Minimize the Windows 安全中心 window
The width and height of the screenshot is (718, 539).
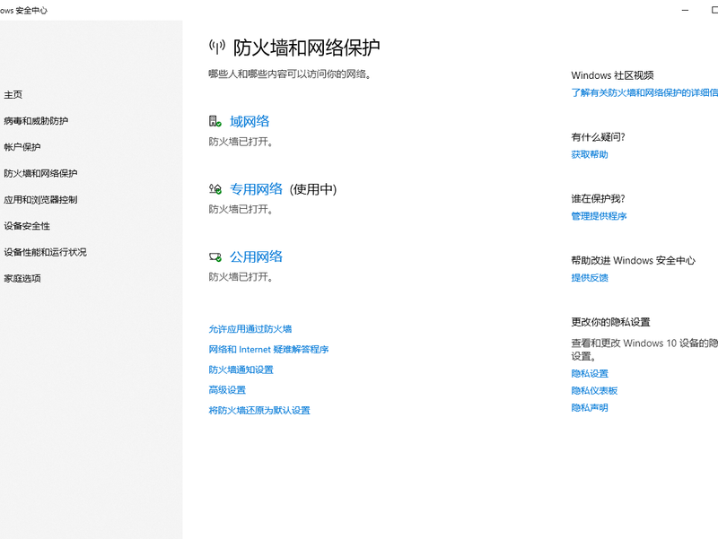click(685, 10)
